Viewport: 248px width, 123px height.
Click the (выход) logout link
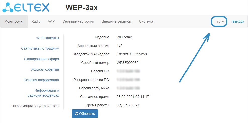tap(237, 22)
